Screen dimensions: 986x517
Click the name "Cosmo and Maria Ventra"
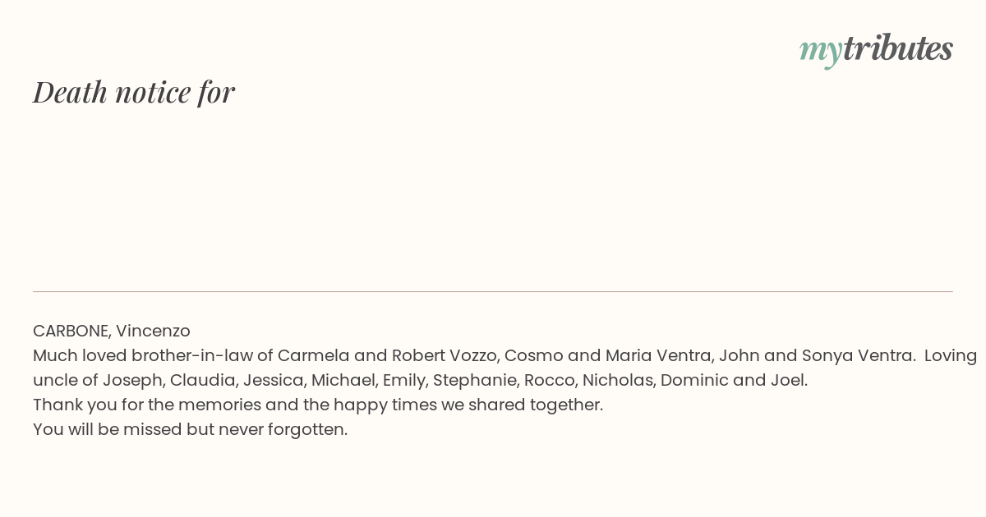606,355
